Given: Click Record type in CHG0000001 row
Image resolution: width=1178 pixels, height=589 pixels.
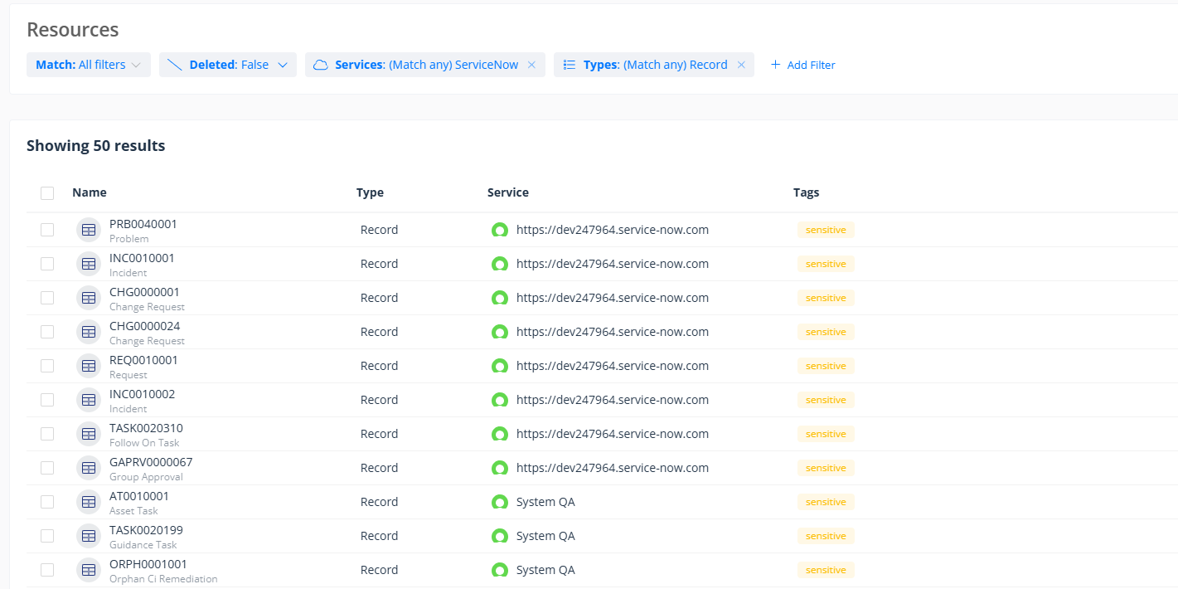Looking at the screenshot, I should 379,298.
